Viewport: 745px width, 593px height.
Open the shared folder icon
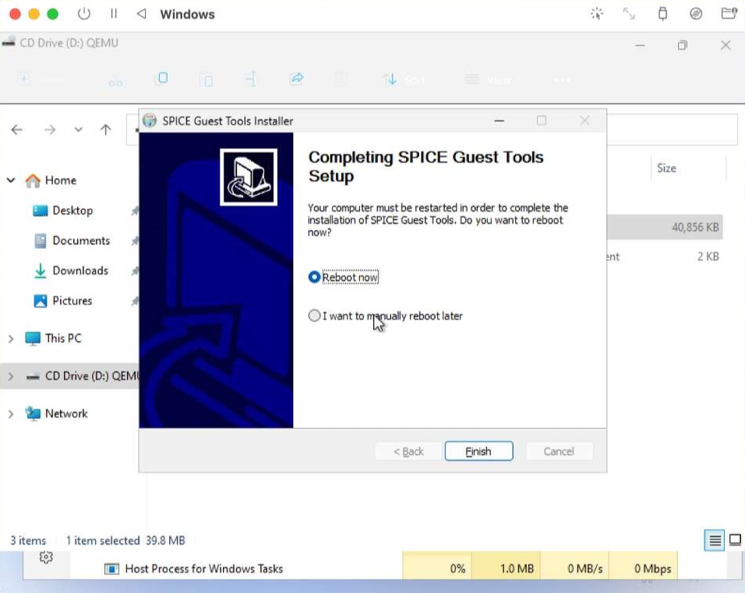click(729, 14)
